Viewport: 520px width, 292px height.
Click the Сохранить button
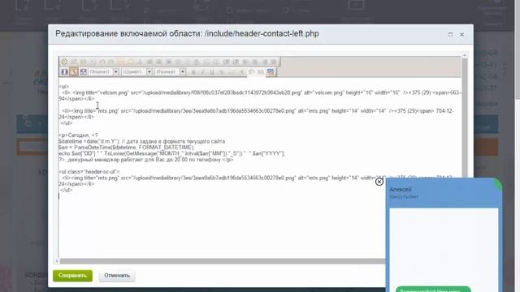[x=72, y=276]
